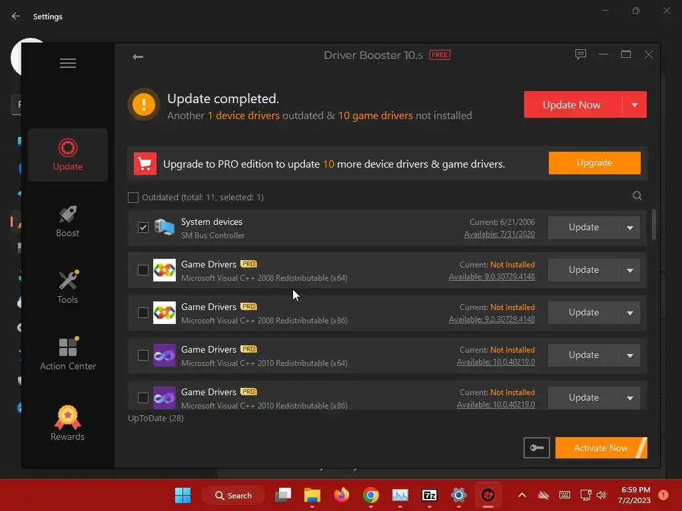Open dropdown for Visual C++ 2010 (x64) Update

[x=630, y=355]
